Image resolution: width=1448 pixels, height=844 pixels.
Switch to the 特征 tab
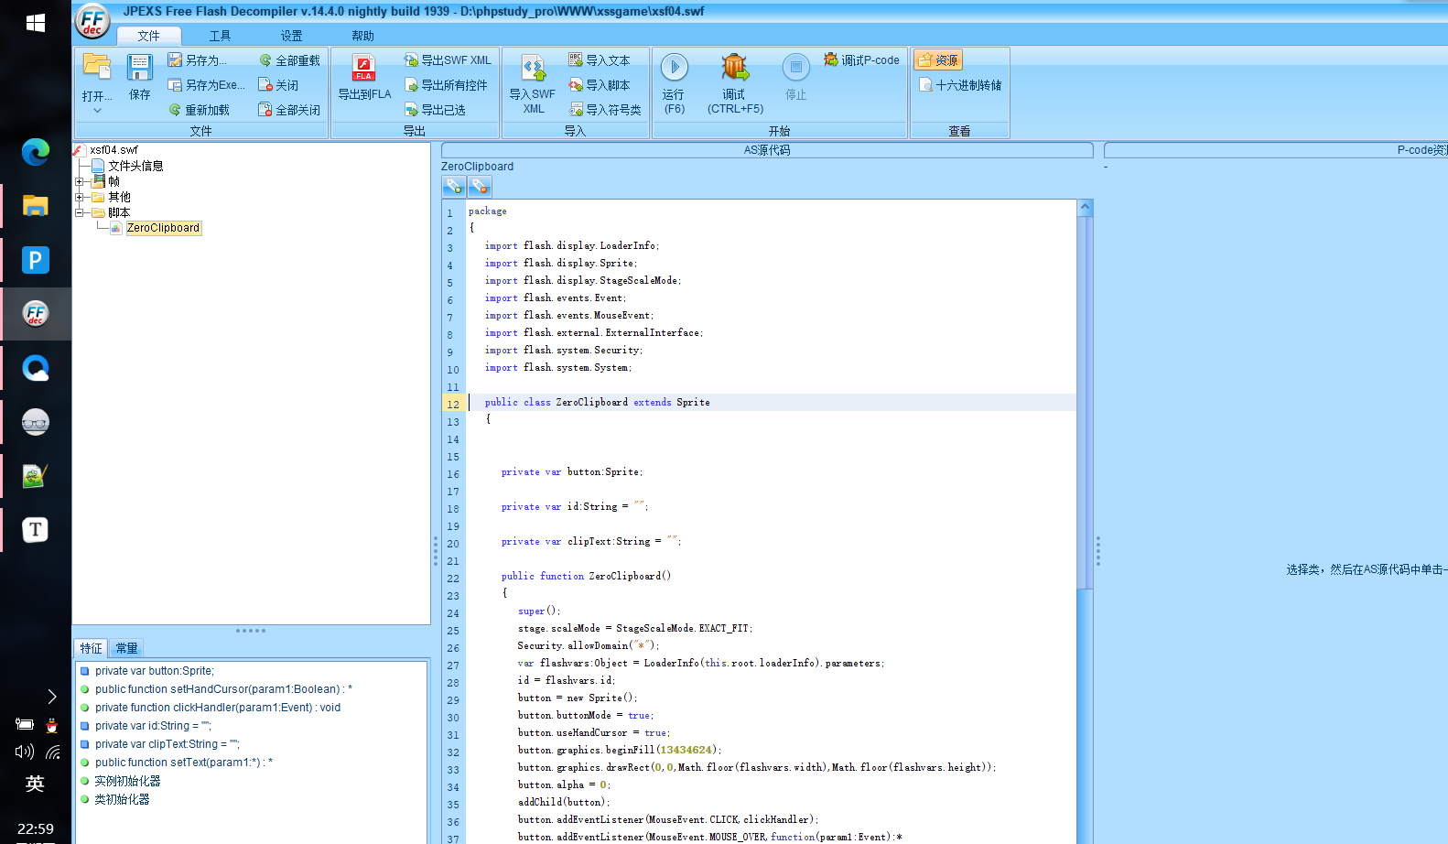pyautogui.click(x=91, y=648)
